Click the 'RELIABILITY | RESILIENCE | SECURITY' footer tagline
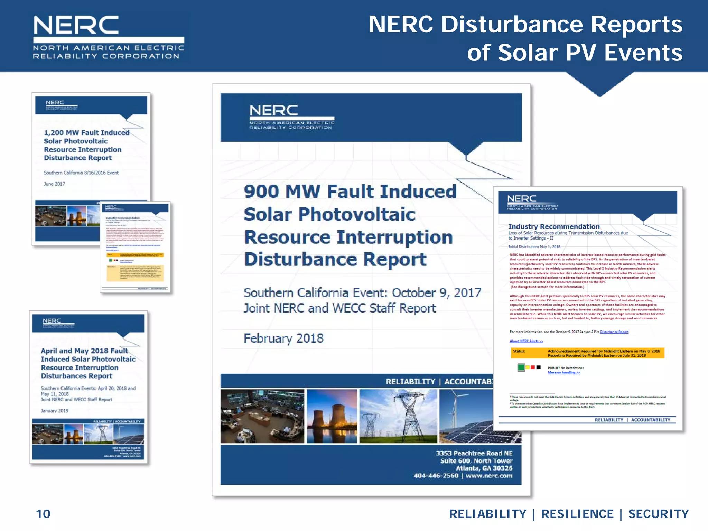This screenshot has height=531, width=708. point(569,514)
